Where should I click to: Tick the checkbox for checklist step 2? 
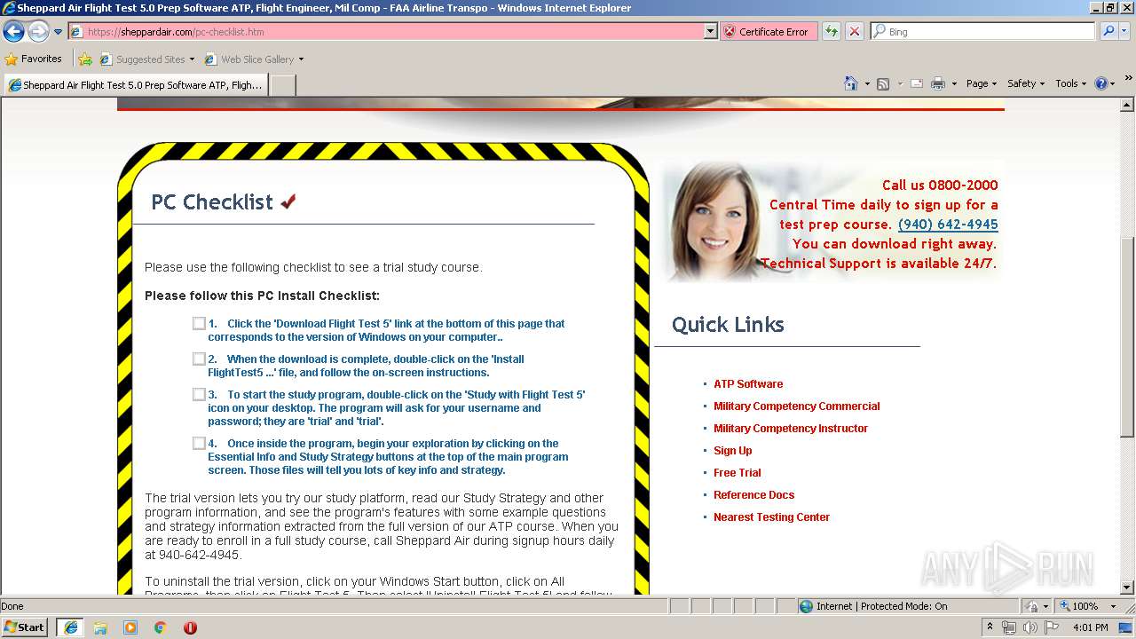pos(199,359)
